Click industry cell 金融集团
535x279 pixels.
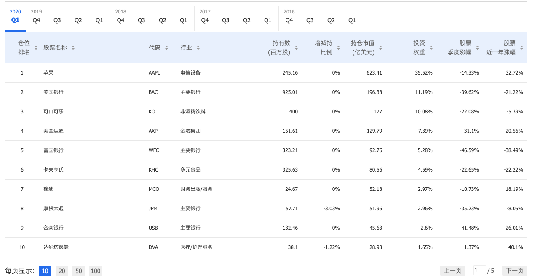190,131
